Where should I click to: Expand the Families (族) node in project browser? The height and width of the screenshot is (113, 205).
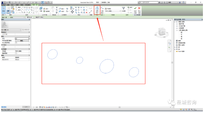pos(175,47)
